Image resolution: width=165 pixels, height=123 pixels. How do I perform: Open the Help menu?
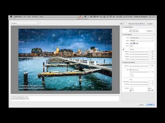(41, 17)
